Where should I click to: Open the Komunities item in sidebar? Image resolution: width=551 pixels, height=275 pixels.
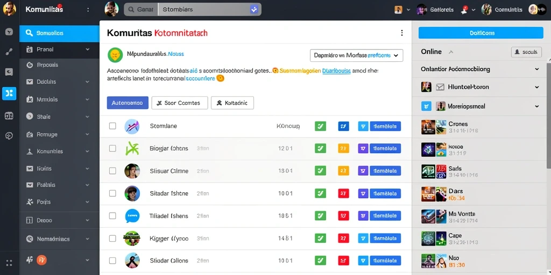59,151
